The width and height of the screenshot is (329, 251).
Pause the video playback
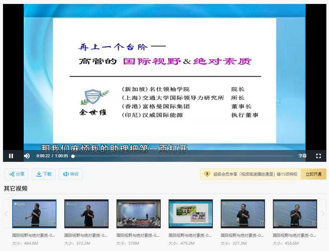click(x=11, y=156)
